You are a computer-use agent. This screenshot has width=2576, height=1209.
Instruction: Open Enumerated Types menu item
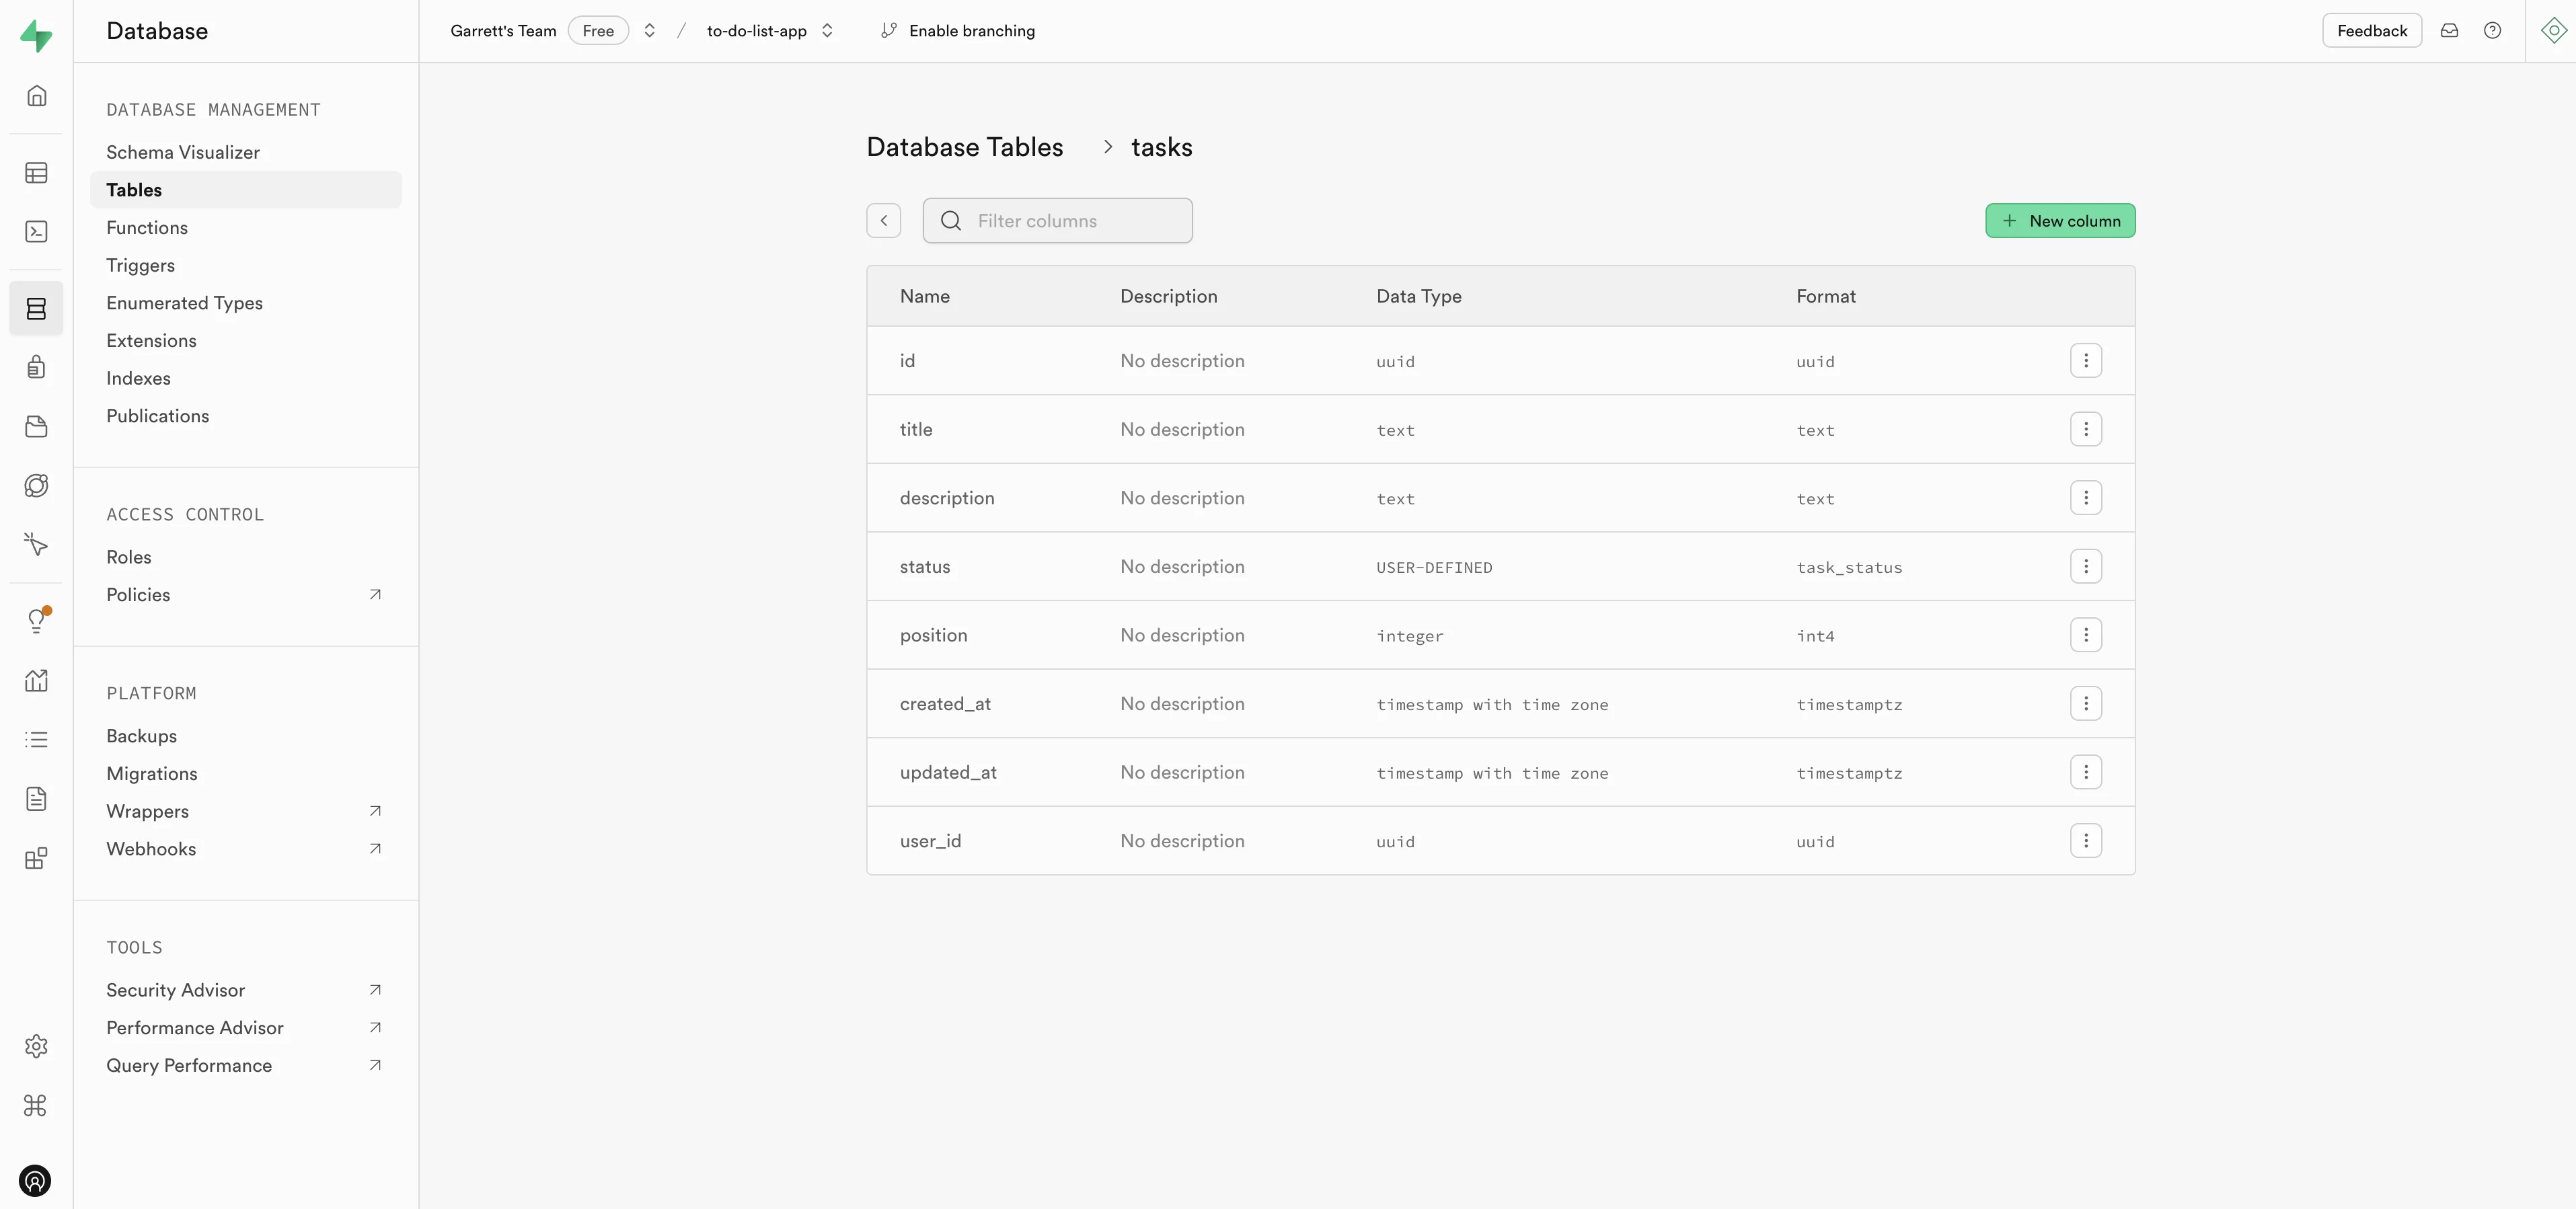(x=184, y=303)
